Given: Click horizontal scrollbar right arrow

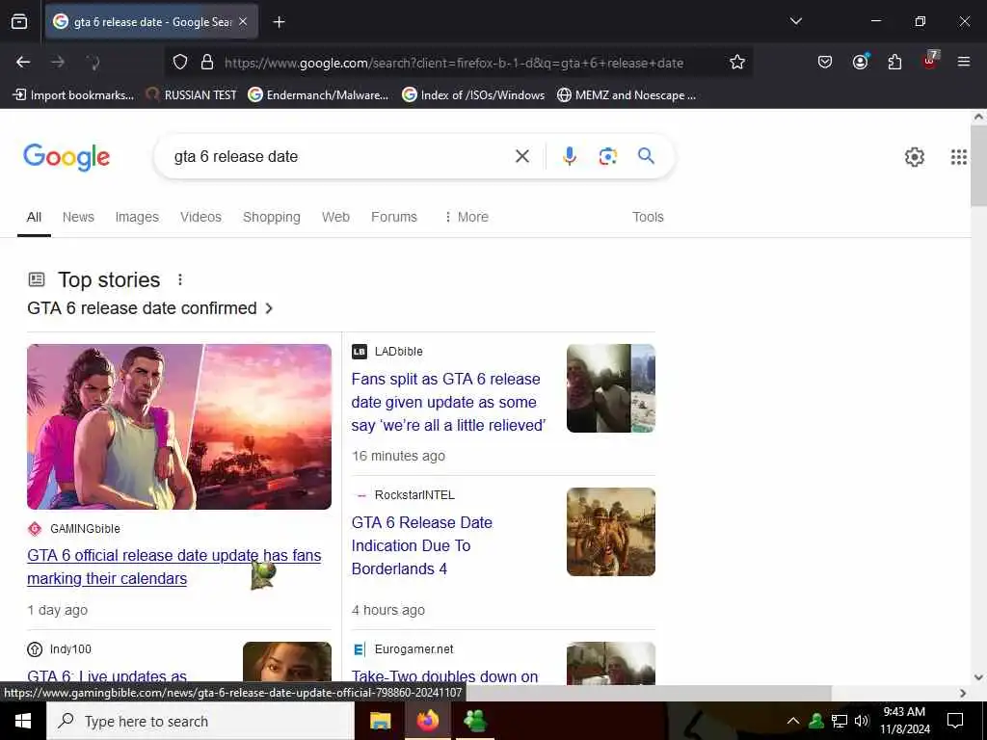Looking at the screenshot, I should click(x=963, y=693).
